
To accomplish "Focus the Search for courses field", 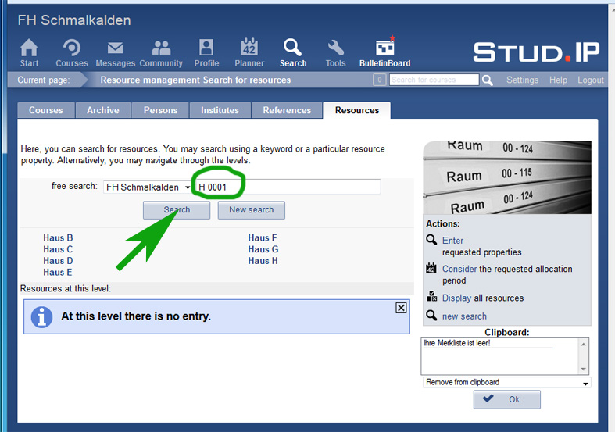I will [434, 80].
